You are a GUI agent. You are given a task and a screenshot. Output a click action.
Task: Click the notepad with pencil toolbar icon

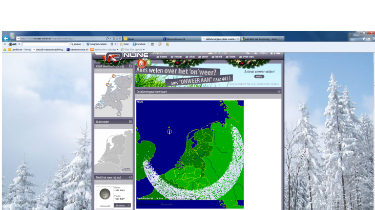tap(160, 44)
